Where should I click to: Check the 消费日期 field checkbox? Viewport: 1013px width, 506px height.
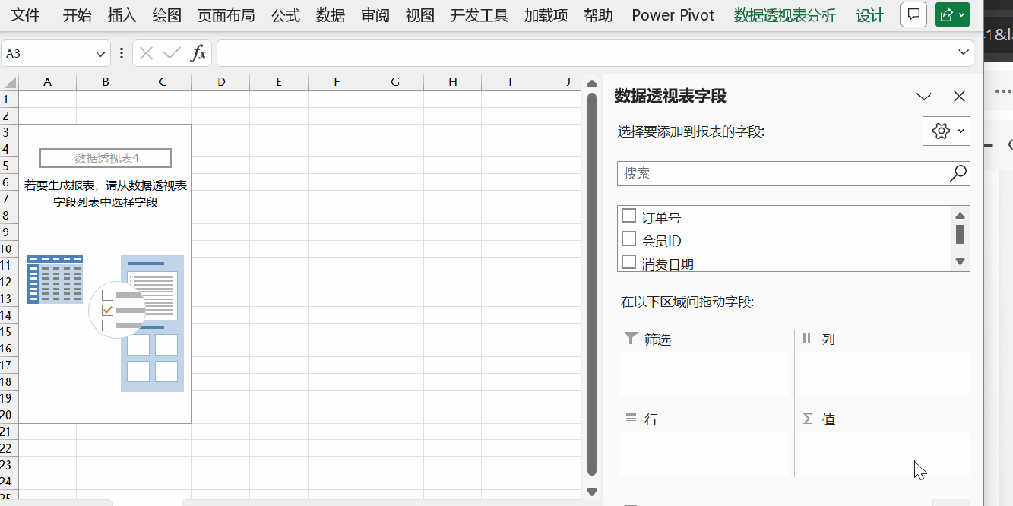pos(628,262)
